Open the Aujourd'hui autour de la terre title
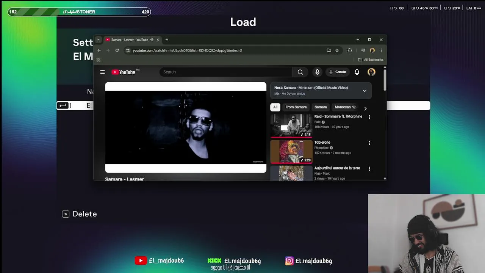The image size is (485, 273). [x=337, y=168]
